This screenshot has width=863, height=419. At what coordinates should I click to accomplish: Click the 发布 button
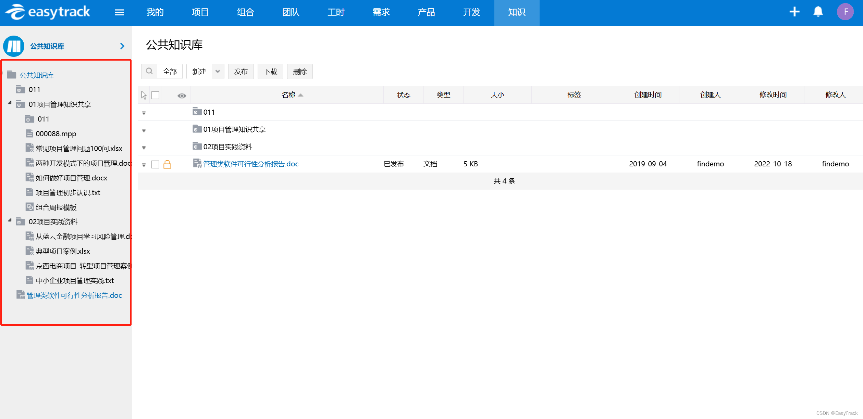point(241,71)
